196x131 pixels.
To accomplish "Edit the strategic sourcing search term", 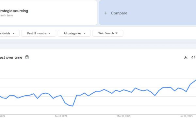I will pyautogui.click(x=15, y=11).
